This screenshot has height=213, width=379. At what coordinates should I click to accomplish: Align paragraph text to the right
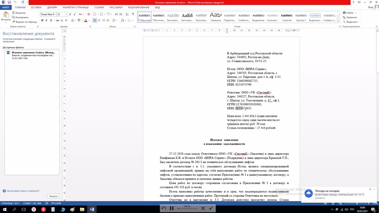(104, 20)
